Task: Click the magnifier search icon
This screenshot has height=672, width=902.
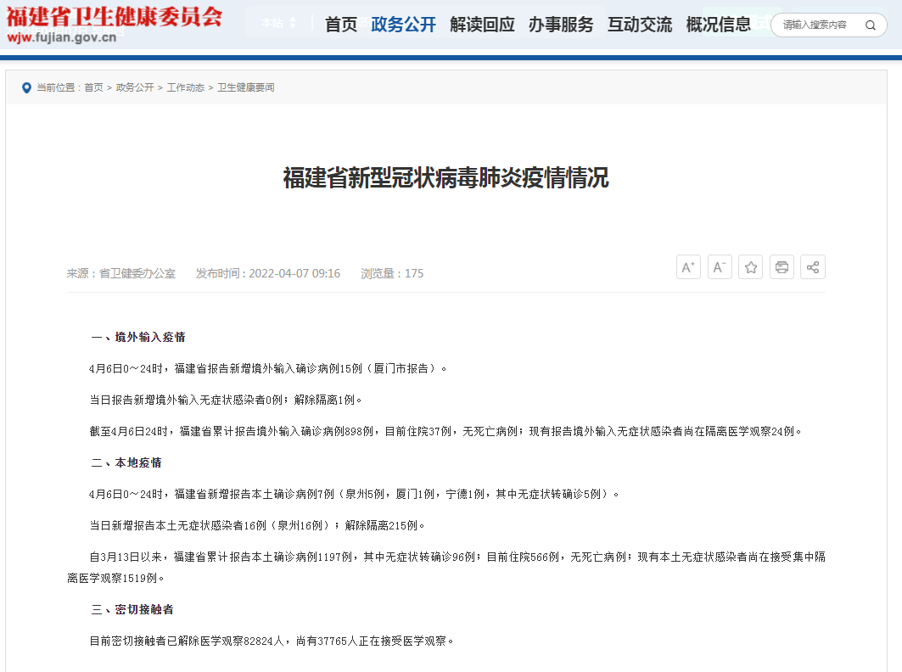Action: tap(870, 25)
